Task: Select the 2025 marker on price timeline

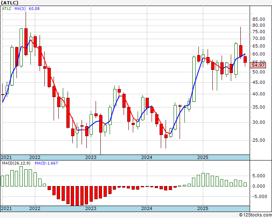Action: point(203,157)
